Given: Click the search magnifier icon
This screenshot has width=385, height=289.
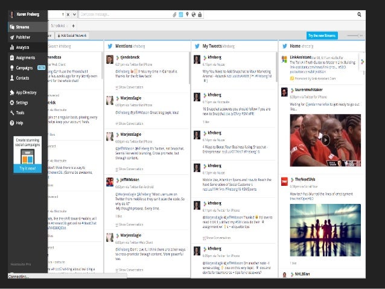Looking at the screenshot, I should [x=359, y=14].
